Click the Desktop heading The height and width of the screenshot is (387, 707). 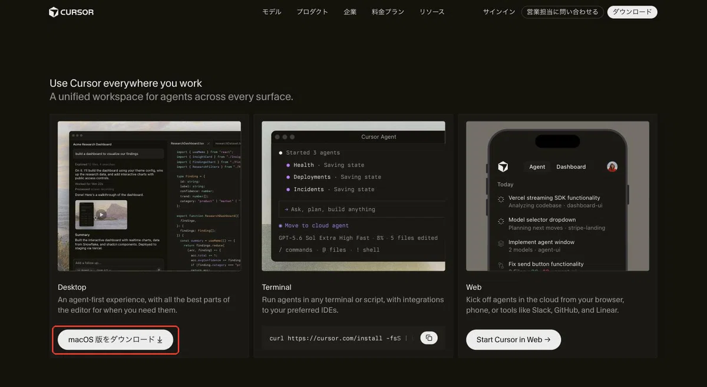click(72, 287)
